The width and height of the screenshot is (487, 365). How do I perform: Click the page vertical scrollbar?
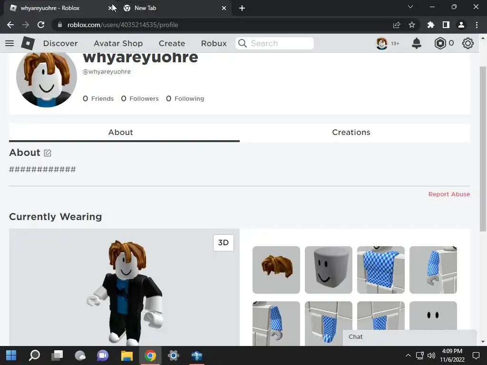(483, 149)
